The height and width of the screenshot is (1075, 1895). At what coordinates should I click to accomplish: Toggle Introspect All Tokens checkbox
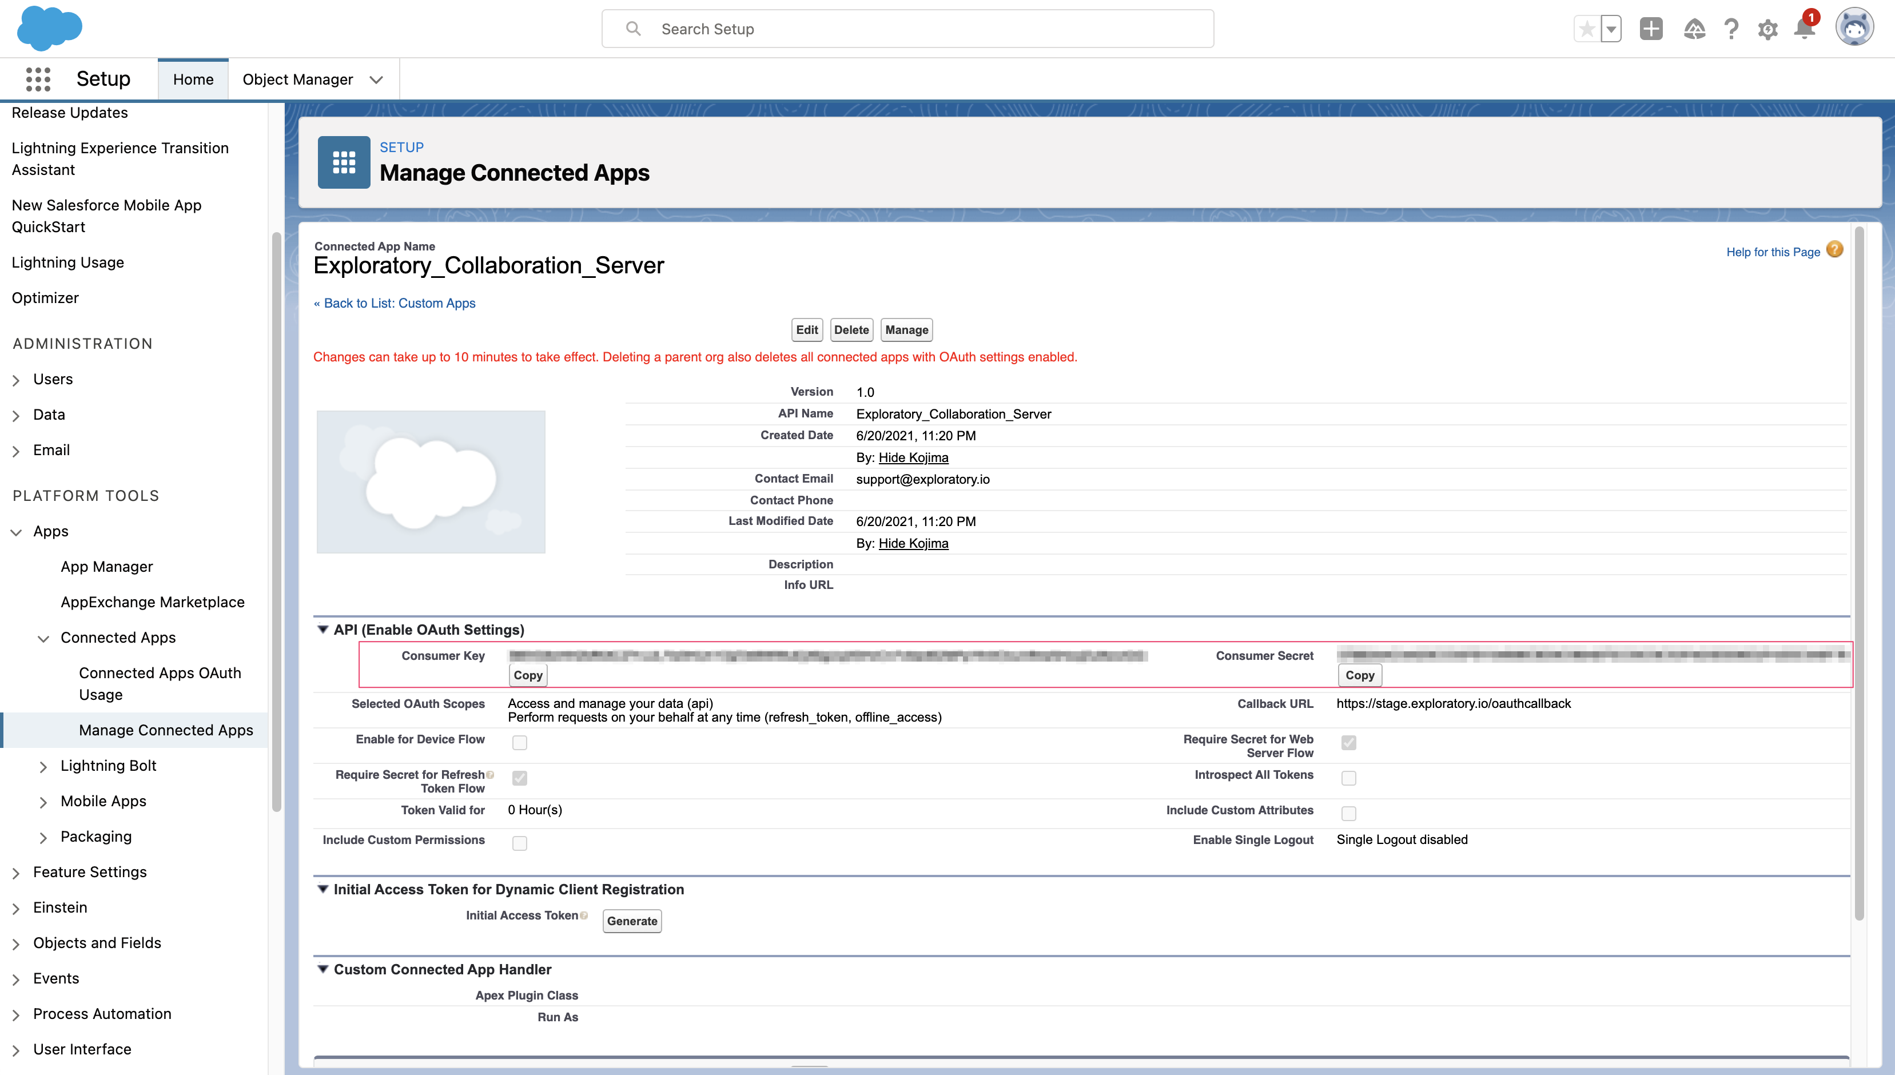coord(1349,778)
